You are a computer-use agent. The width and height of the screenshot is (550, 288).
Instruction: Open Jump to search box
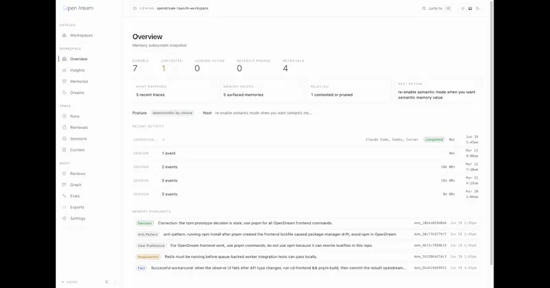(437, 8)
